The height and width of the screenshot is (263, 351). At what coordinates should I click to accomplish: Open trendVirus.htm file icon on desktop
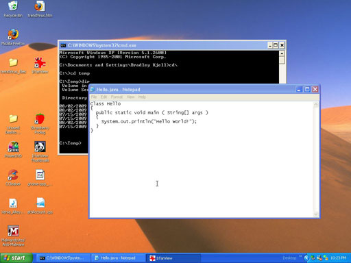[x=40, y=9]
